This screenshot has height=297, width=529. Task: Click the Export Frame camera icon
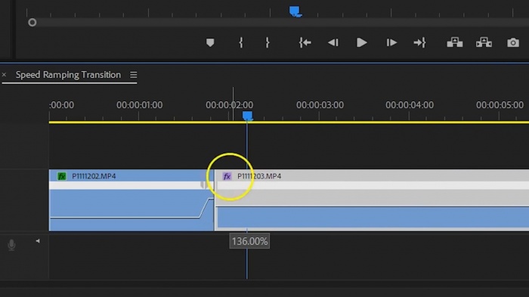tap(513, 43)
